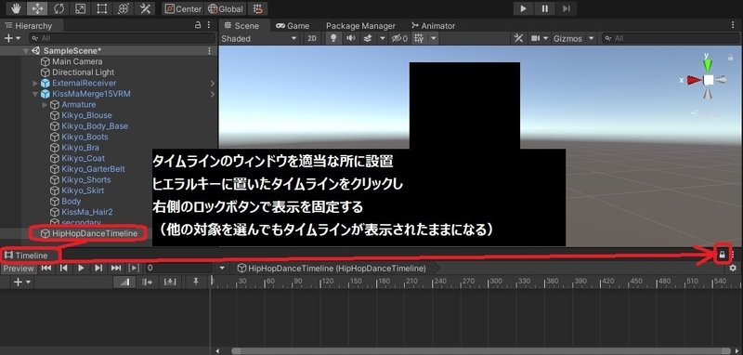Screen dimensions: 743x355
Task: Toggle Global handle rotation
Action: pos(226,8)
